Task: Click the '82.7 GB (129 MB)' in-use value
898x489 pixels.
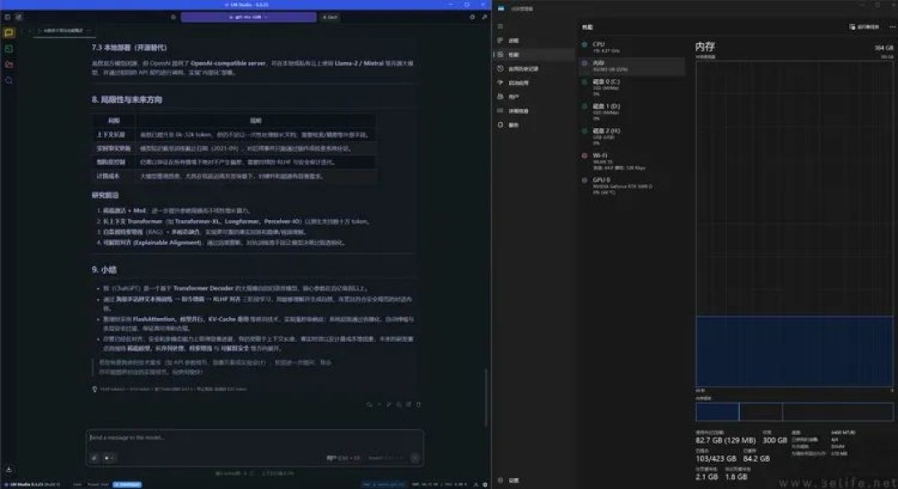Action: [x=726, y=440]
